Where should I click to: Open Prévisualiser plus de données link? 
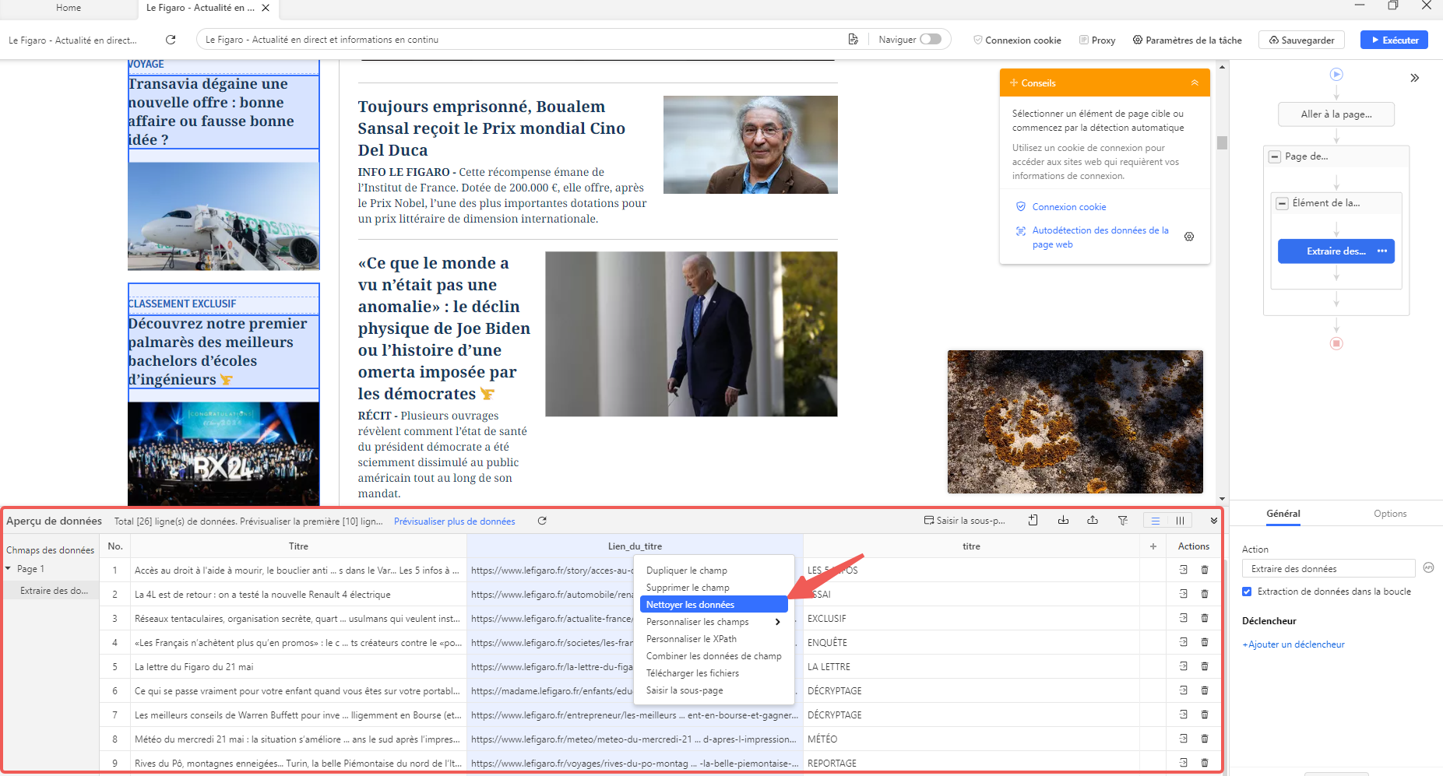[x=454, y=521]
